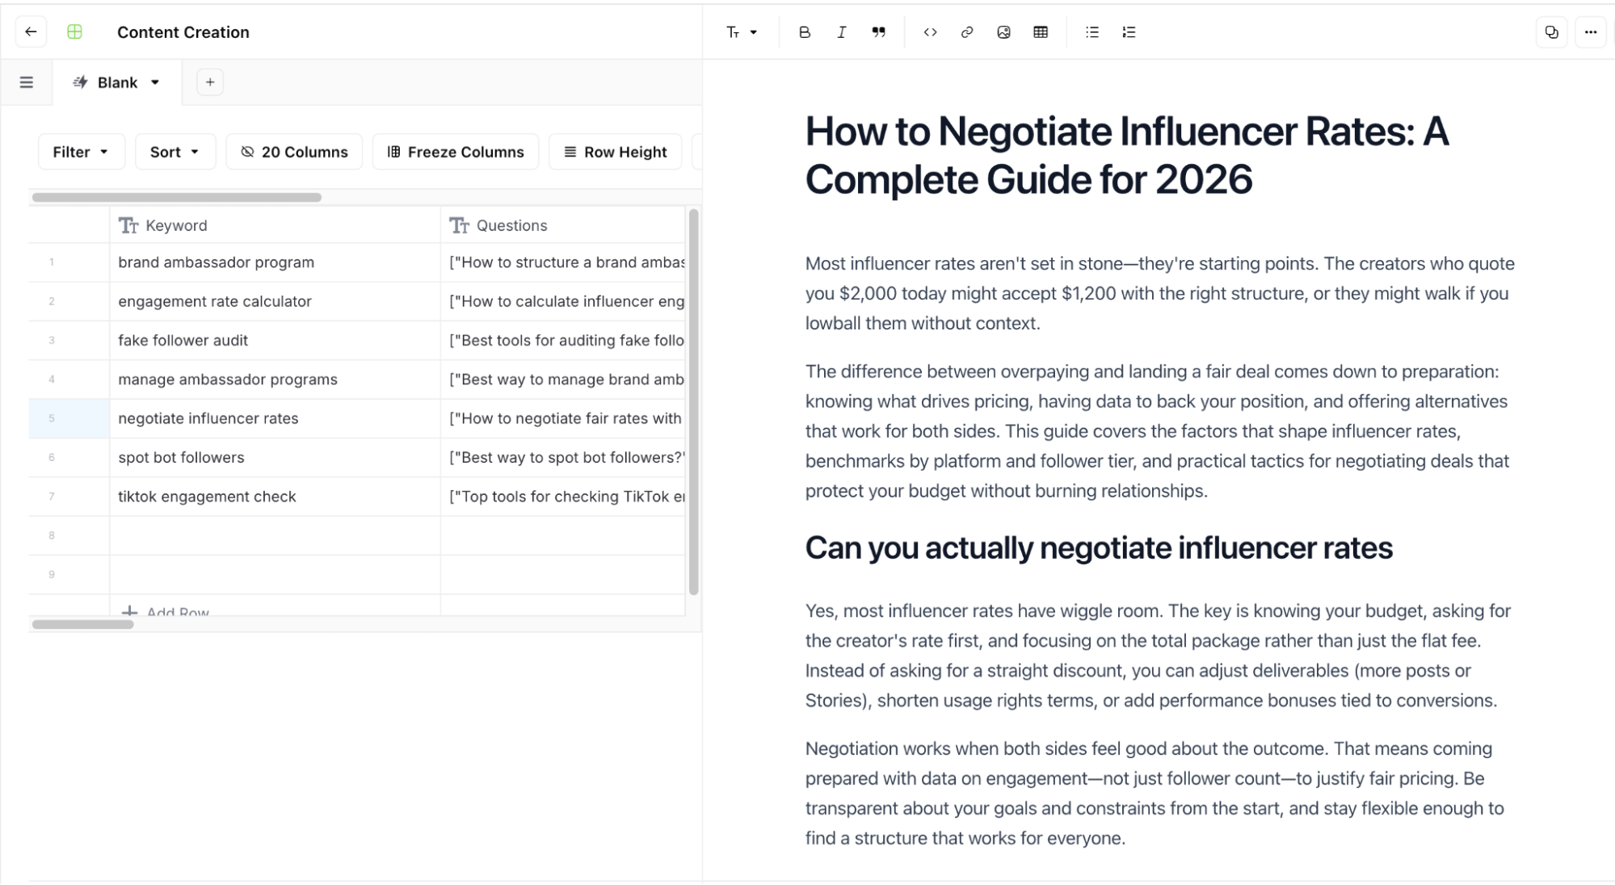Insert a code block
Screen dimensions: 1615x885
tap(930, 32)
